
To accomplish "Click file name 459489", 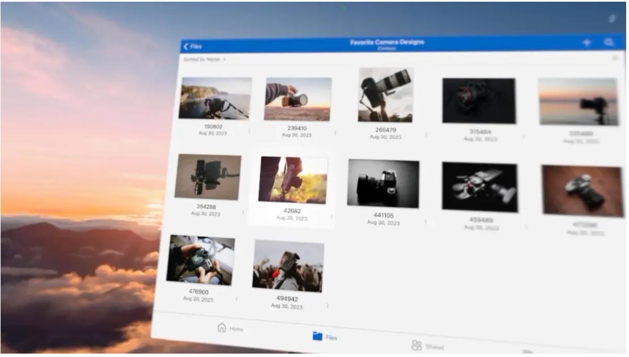I will [481, 220].
